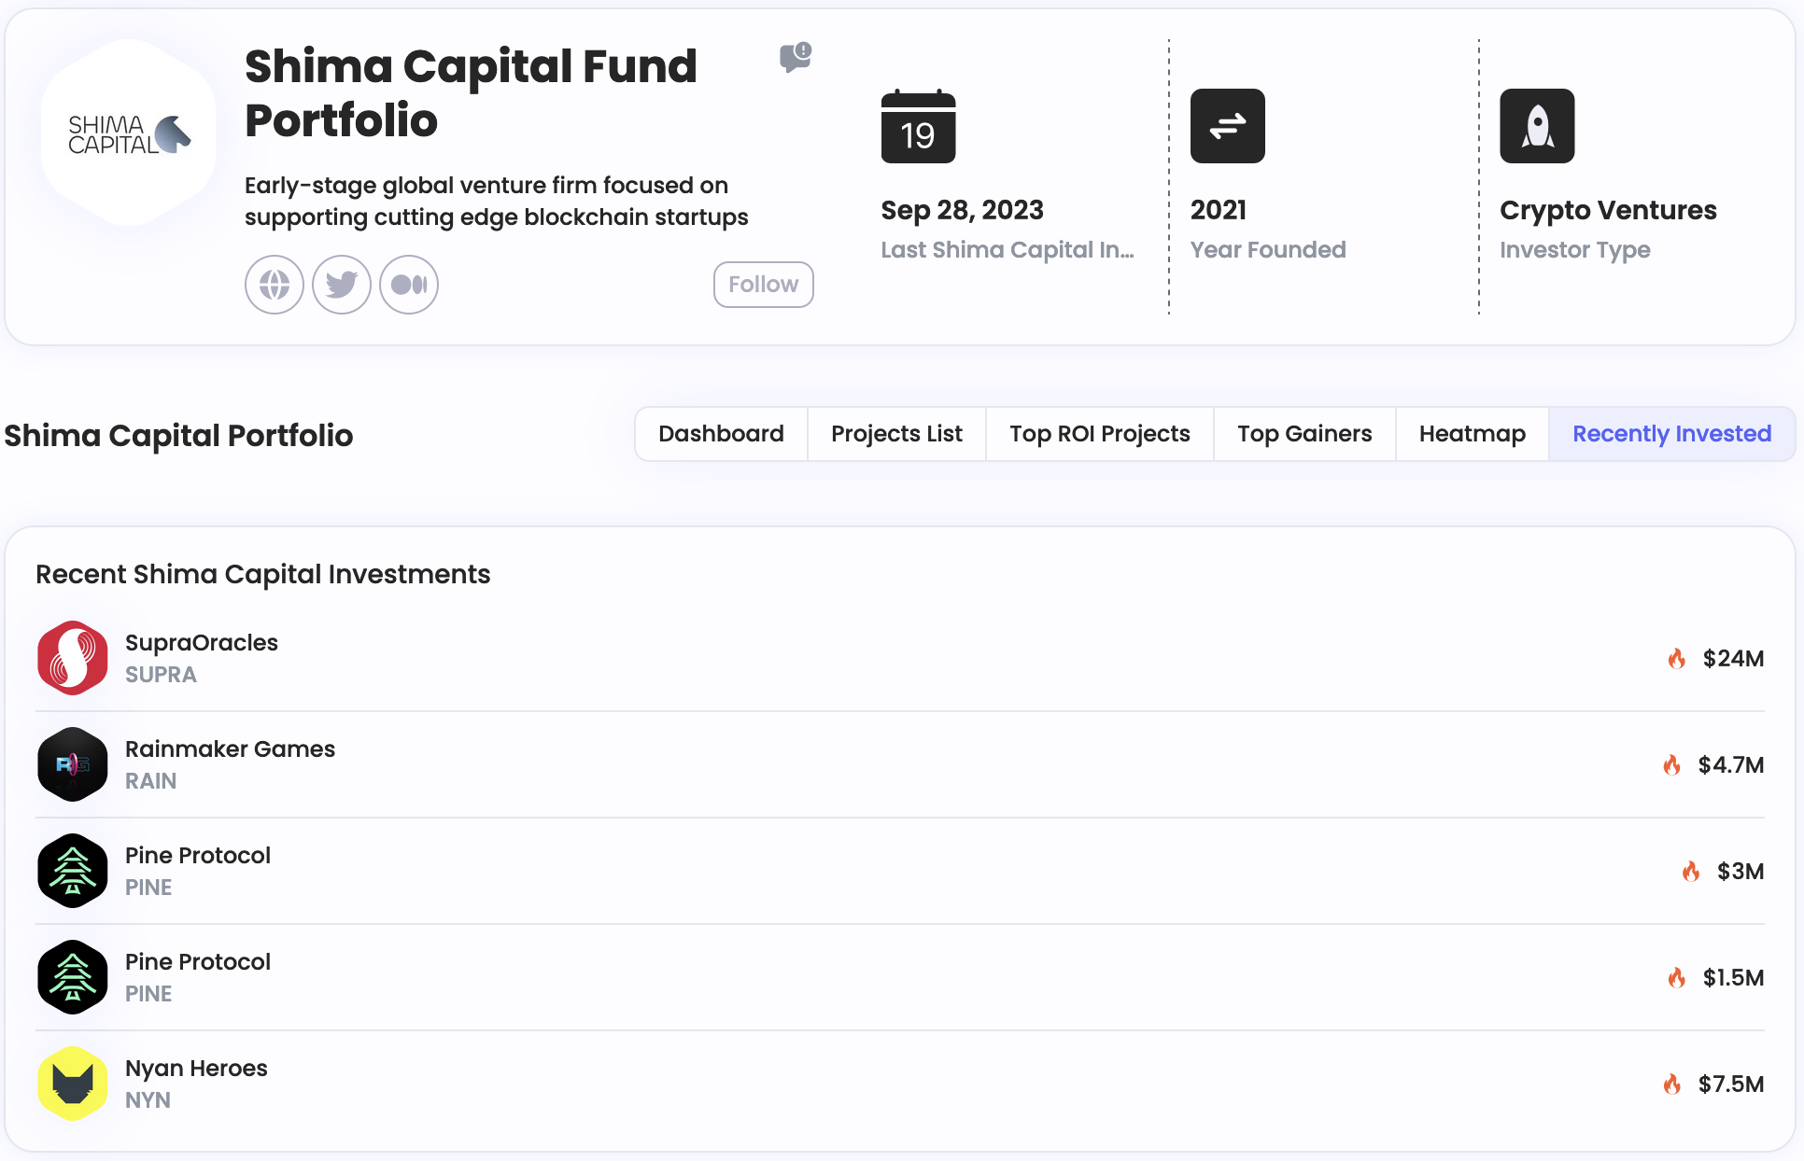Open Pine Protocol link in $3M row
This screenshot has width=1804, height=1161.
coord(198,856)
